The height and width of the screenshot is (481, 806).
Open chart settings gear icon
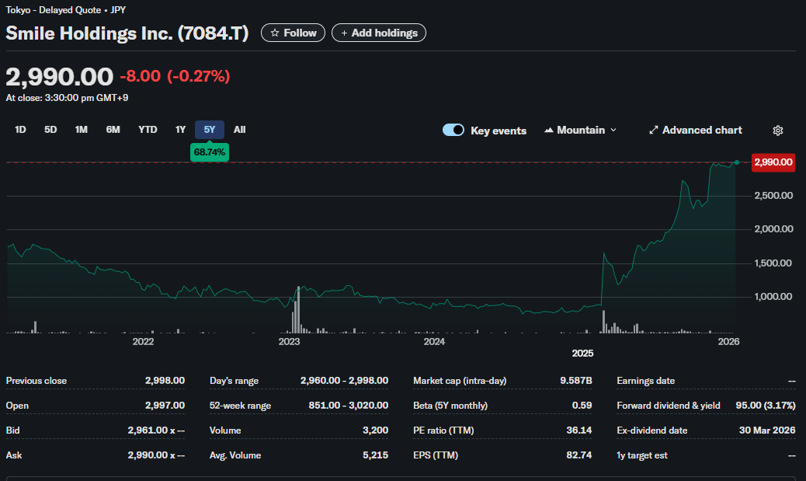coord(778,130)
